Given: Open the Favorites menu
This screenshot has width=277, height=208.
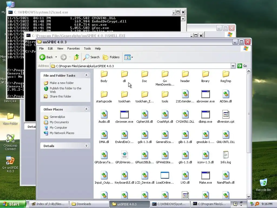Looking at the screenshot, I should (x=74, y=48).
